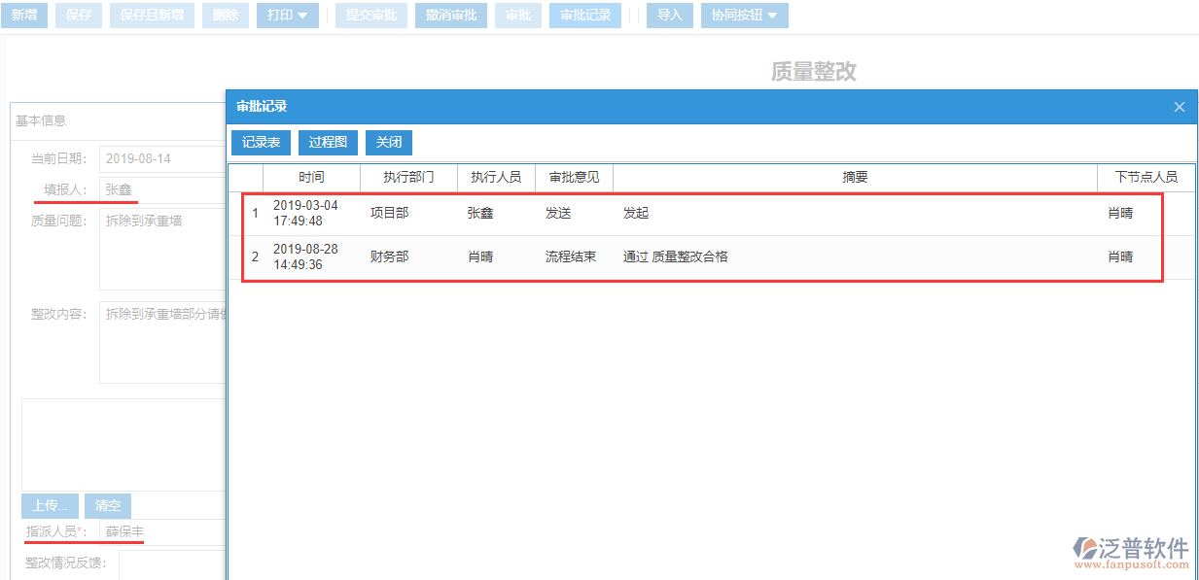This screenshot has width=1199, height=580.
Task: Click the 保存 toolbar button
Action: [78, 15]
